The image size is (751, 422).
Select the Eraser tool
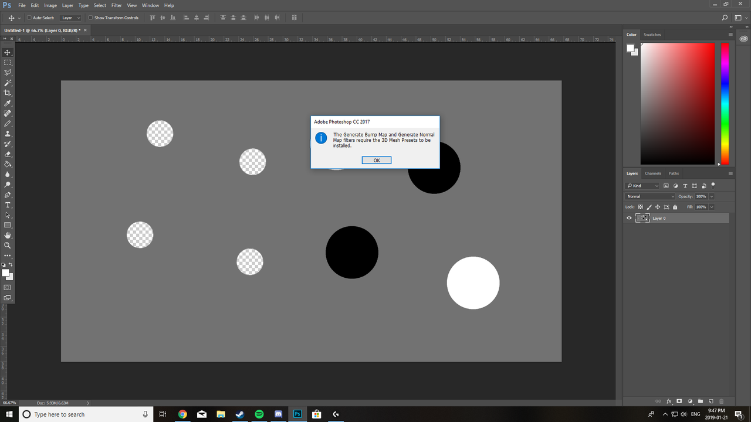8,154
